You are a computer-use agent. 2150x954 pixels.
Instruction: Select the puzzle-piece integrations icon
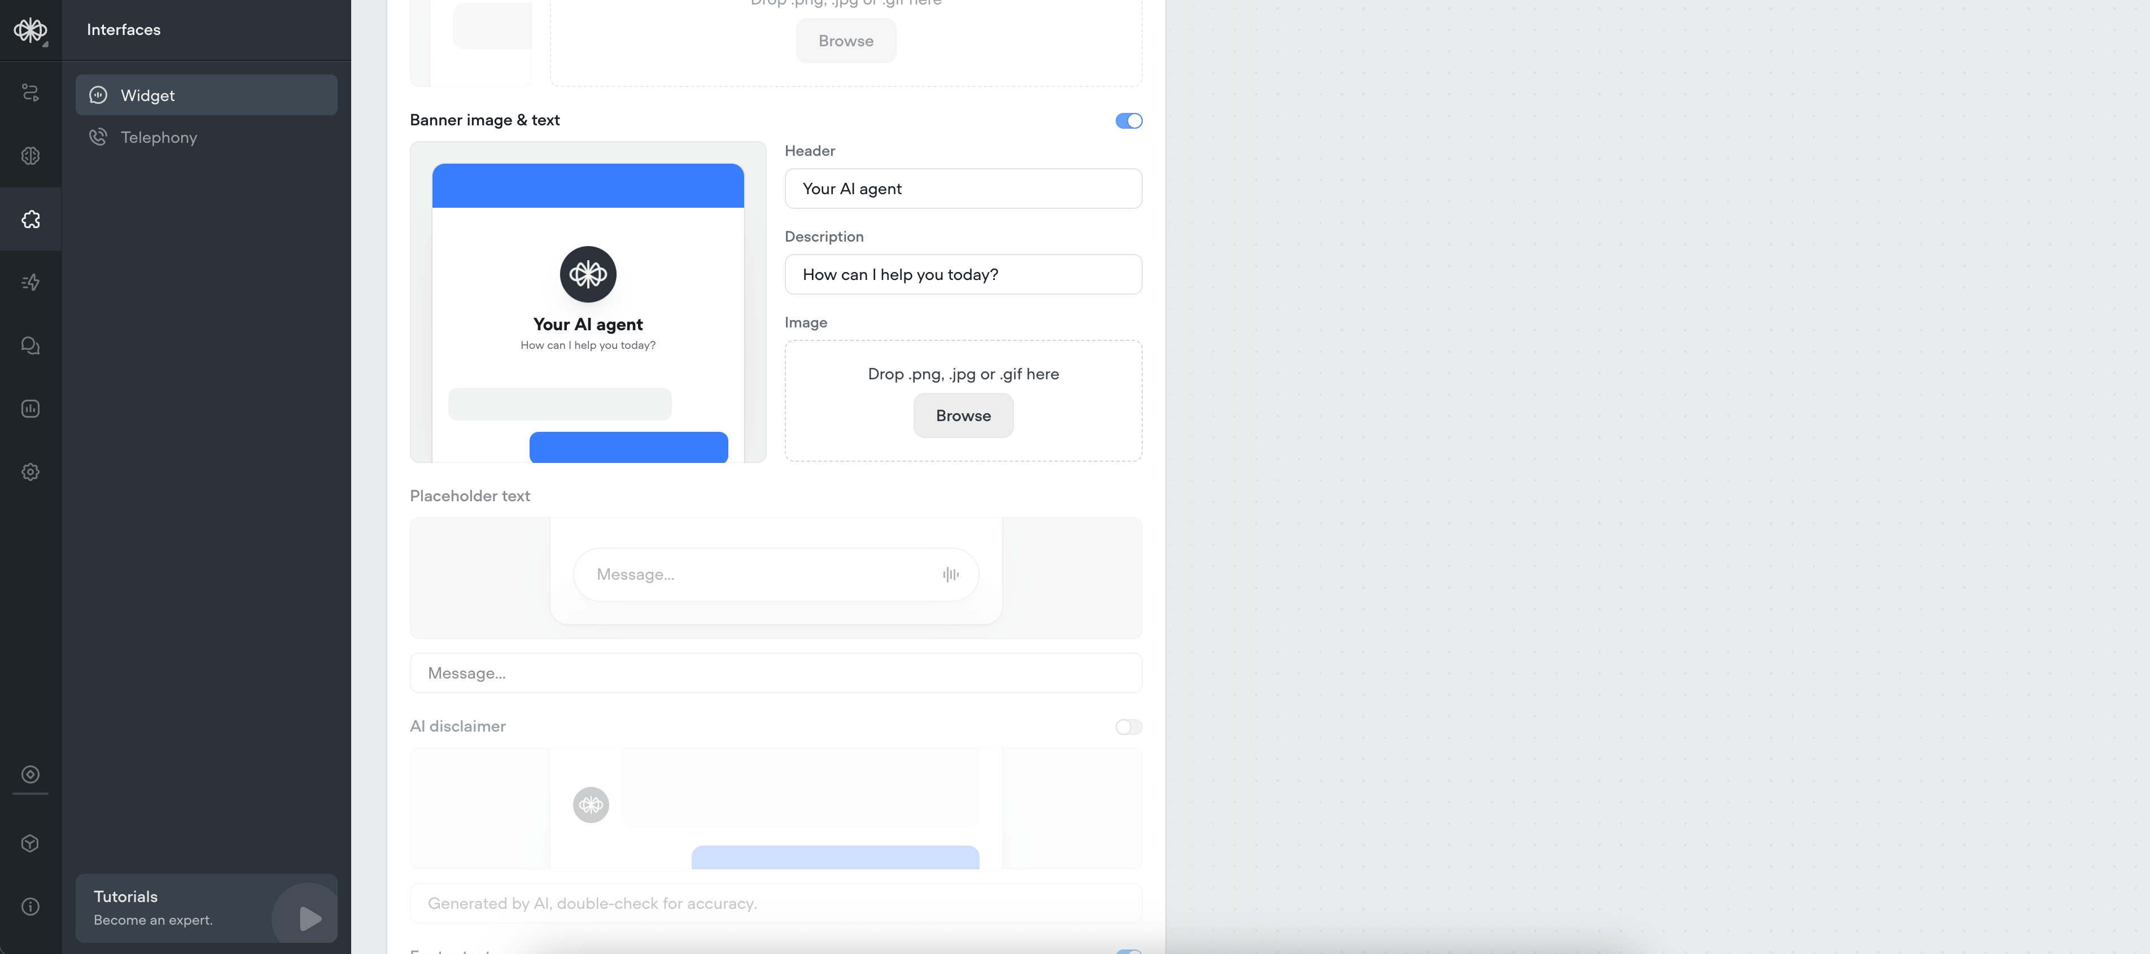(x=30, y=220)
